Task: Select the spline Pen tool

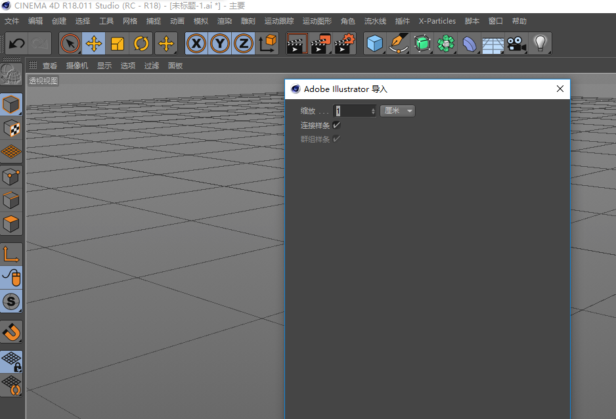Action: click(399, 43)
